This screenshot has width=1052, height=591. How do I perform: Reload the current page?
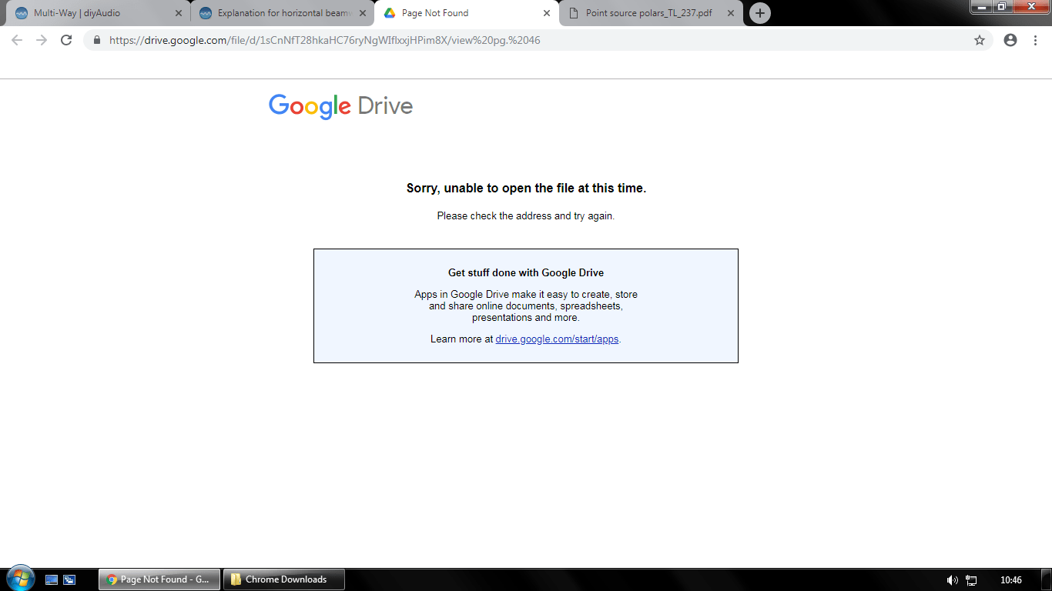coord(66,40)
